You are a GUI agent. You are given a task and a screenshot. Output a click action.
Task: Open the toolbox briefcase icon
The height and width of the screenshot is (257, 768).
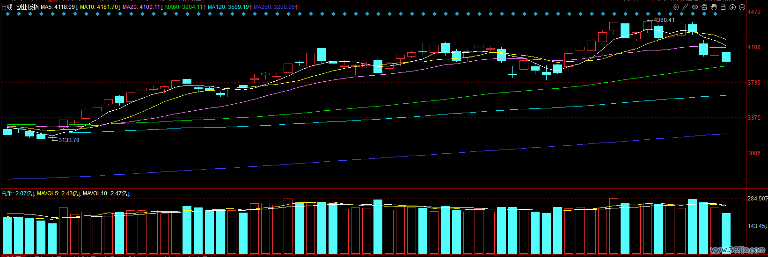(x=704, y=7)
